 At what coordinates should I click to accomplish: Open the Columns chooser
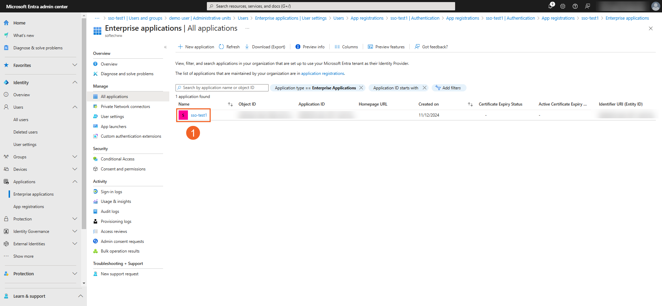pyautogui.click(x=346, y=47)
